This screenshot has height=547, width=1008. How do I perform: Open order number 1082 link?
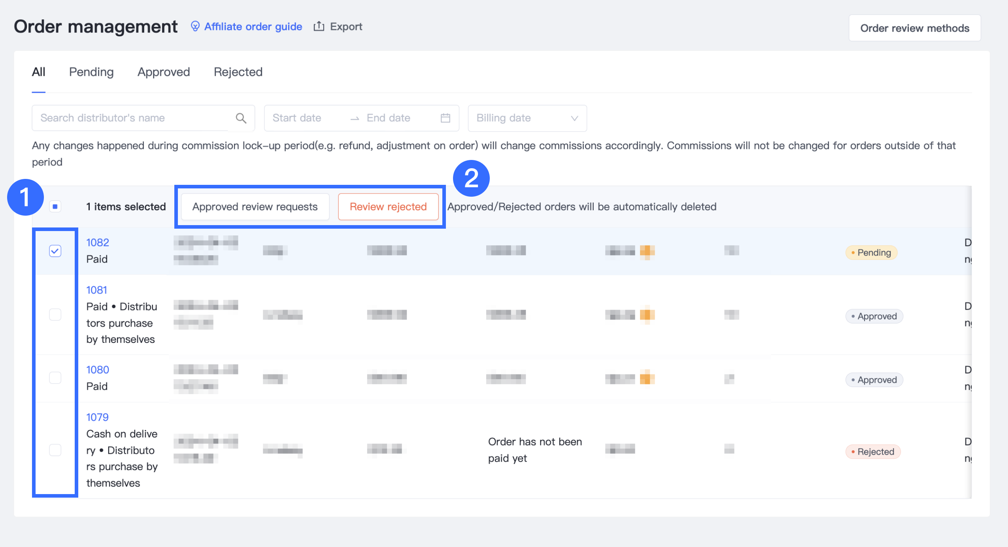click(x=98, y=242)
